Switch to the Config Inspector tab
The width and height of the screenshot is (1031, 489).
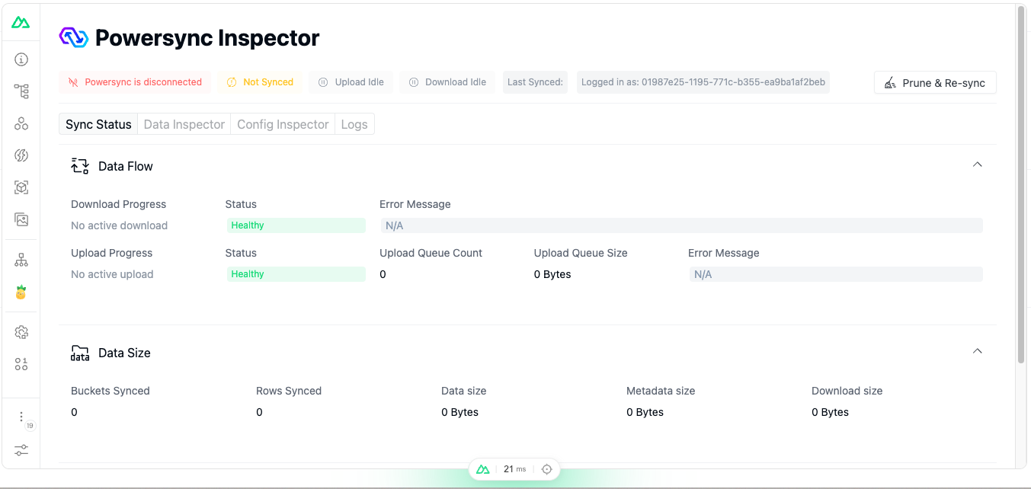click(283, 124)
